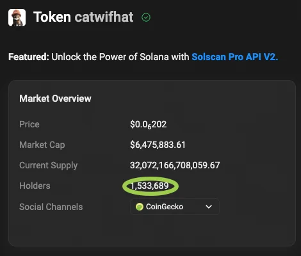The width and height of the screenshot is (301, 256).
Task: Click the green verified checkmark badge
Action: [146, 17]
